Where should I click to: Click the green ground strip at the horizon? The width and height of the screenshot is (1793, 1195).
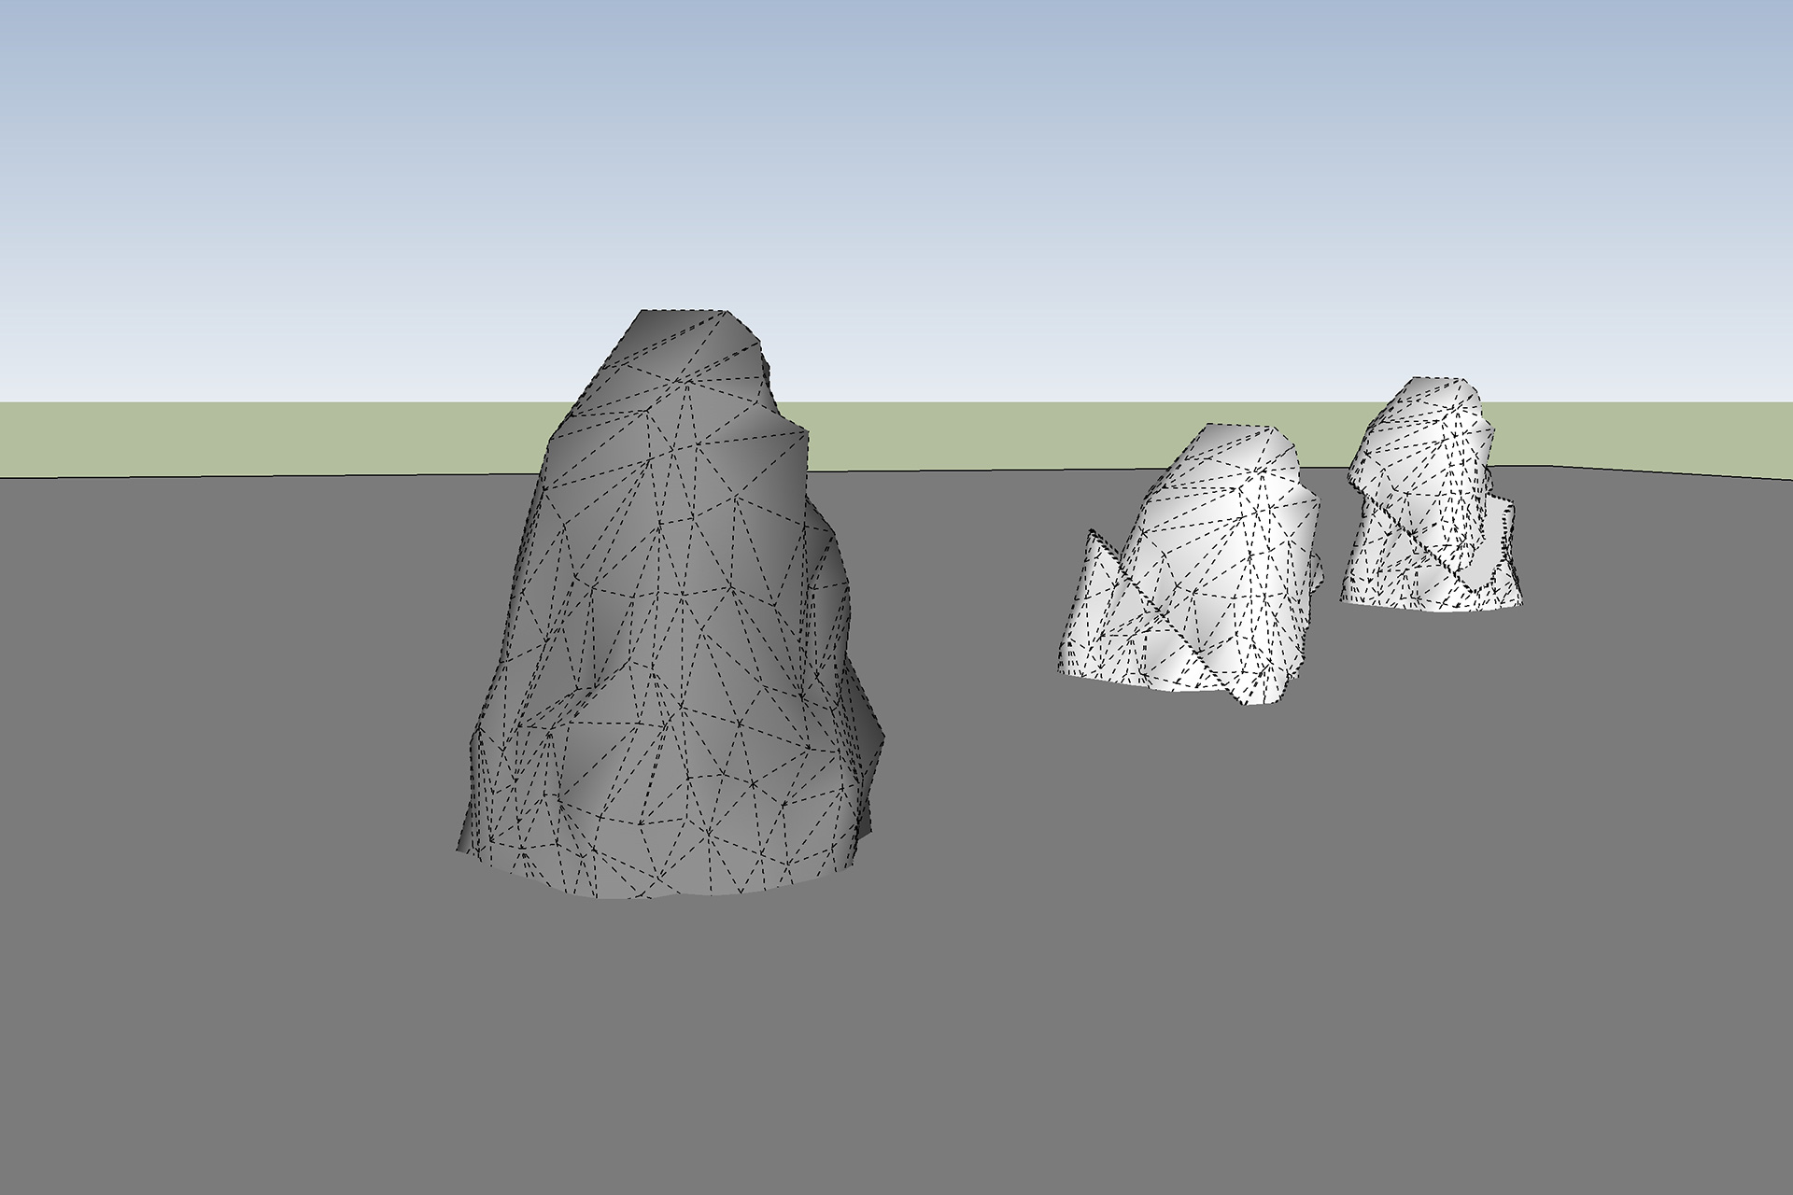pos(280,437)
